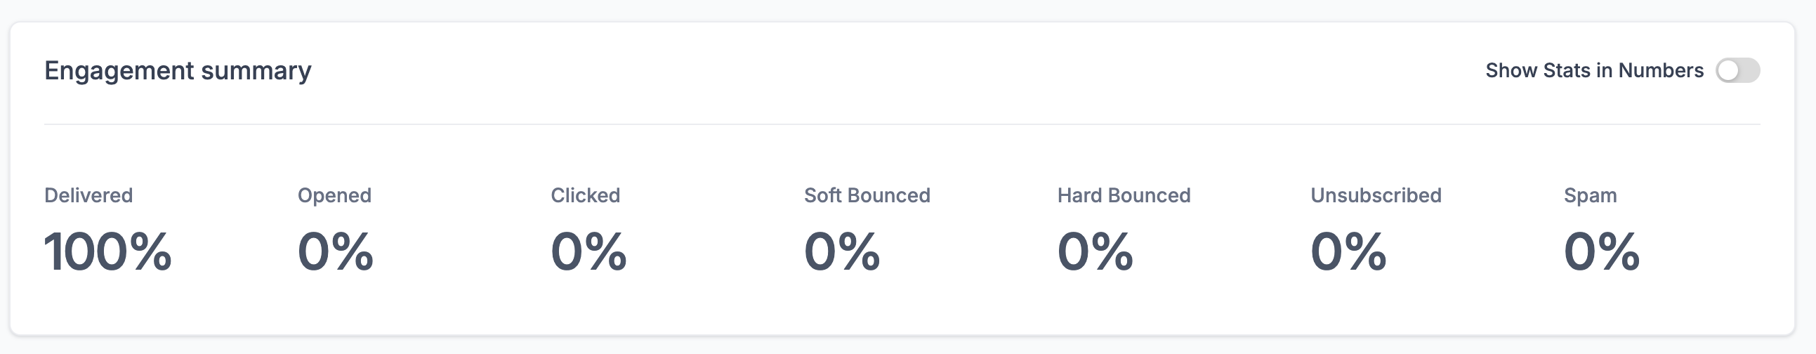1816x354 pixels.
Task: Click the 0% value under Hard Bounced
Action: (x=1095, y=251)
